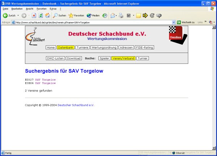Click the FIDE-Rating navigation button
The height and width of the screenshot is (156, 217).
coord(144,48)
